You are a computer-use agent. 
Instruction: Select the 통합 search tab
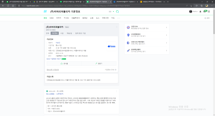45,18
